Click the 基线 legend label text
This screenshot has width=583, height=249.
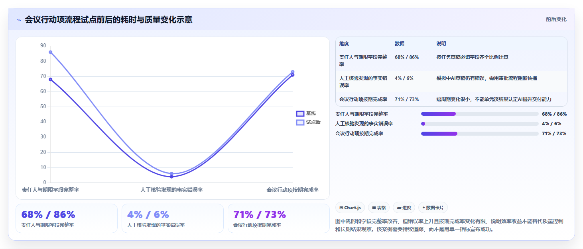pyautogui.click(x=311, y=114)
